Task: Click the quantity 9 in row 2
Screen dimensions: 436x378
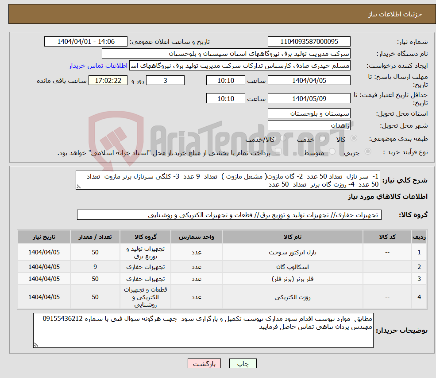Action: [95, 267]
